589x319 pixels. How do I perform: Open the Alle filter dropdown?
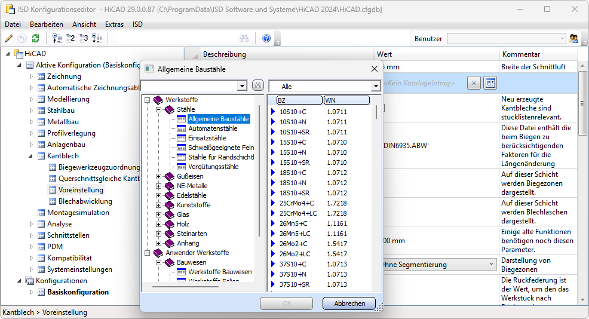click(x=376, y=86)
